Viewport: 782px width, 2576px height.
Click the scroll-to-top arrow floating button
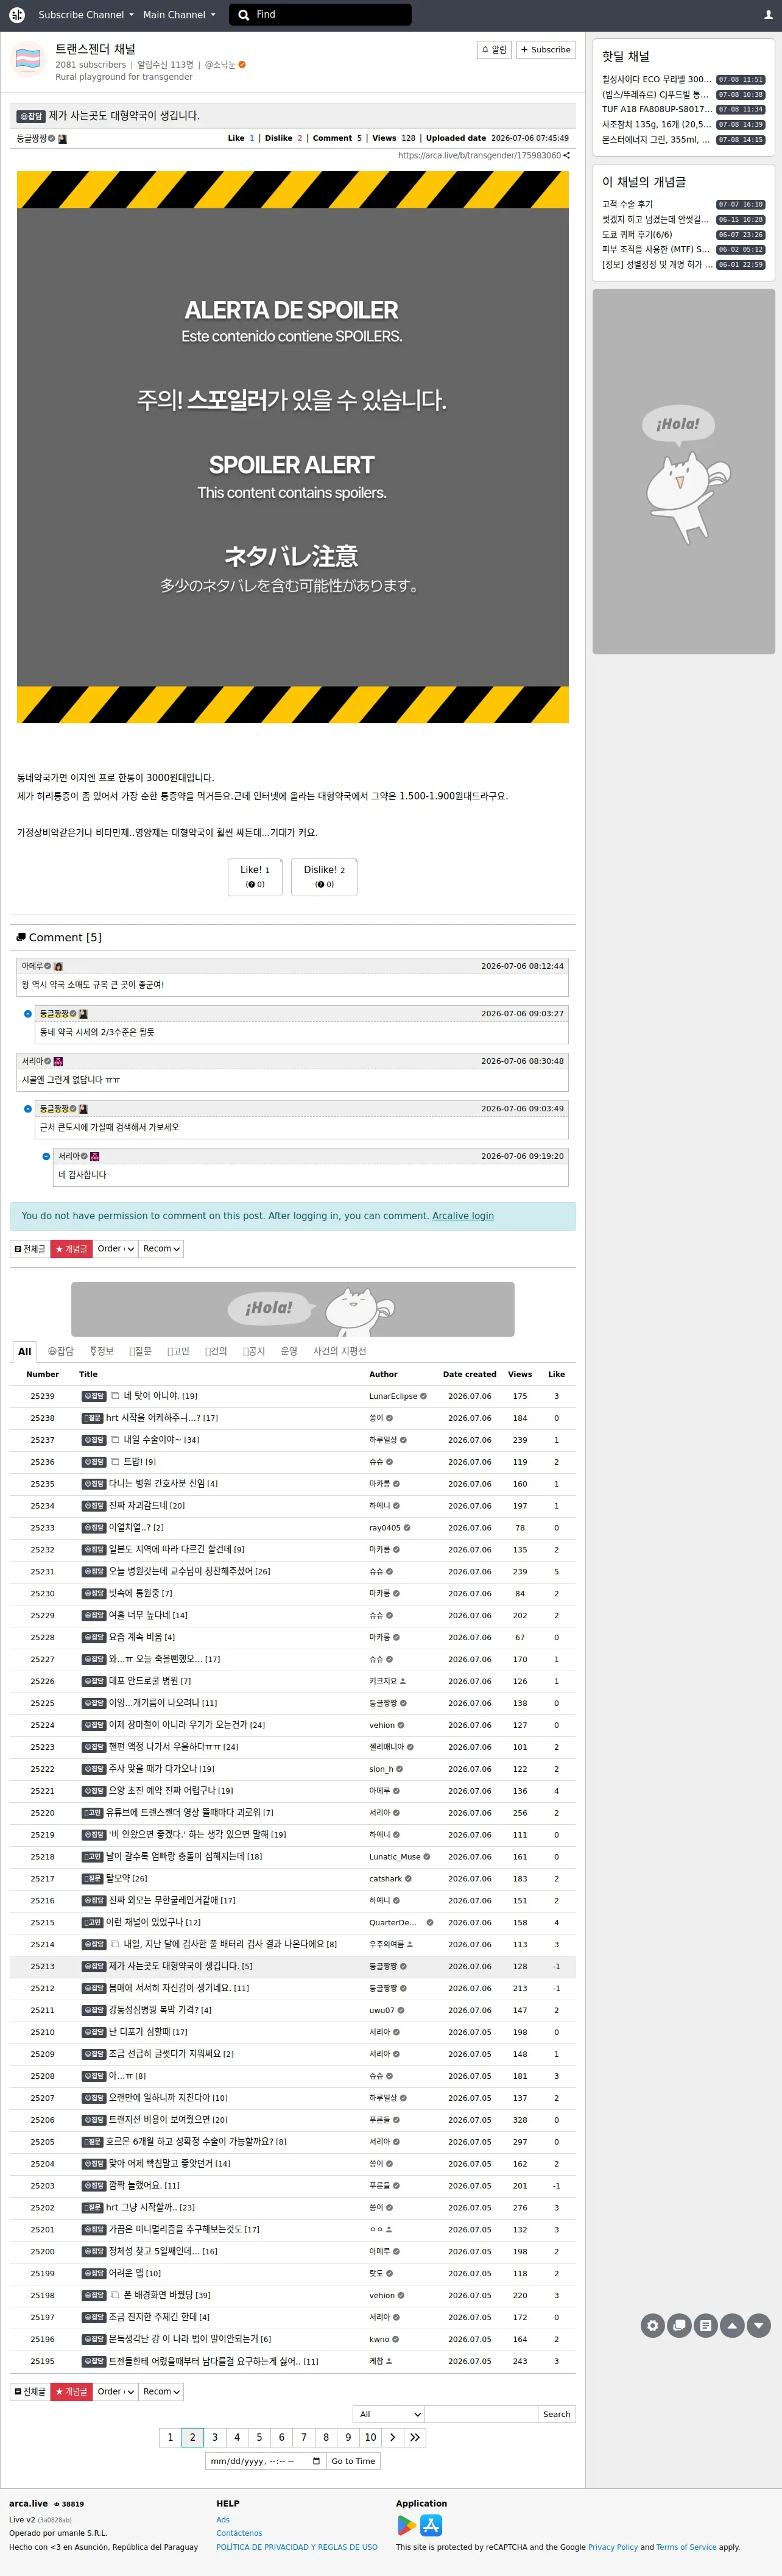click(732, 2326)
